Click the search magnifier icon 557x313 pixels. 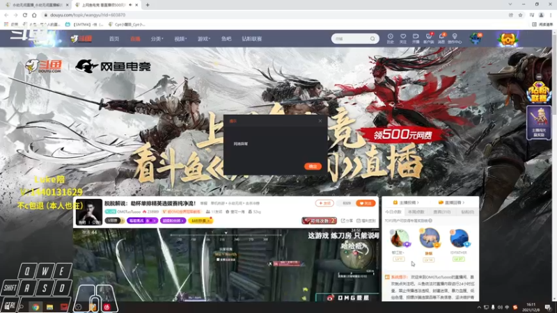pyautogui.click(x=372, y=39)
